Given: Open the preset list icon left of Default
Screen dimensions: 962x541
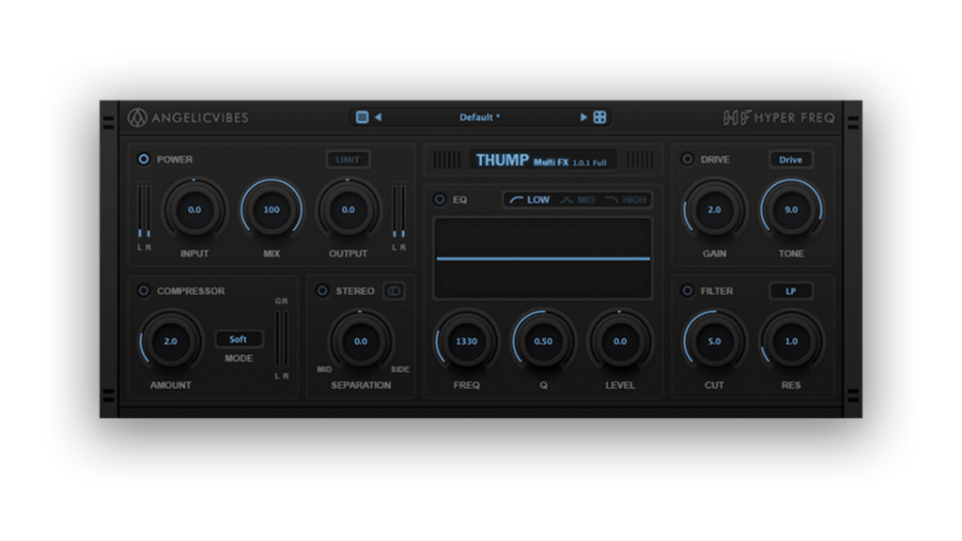Looking at the screenshot, I should (362, 117).
